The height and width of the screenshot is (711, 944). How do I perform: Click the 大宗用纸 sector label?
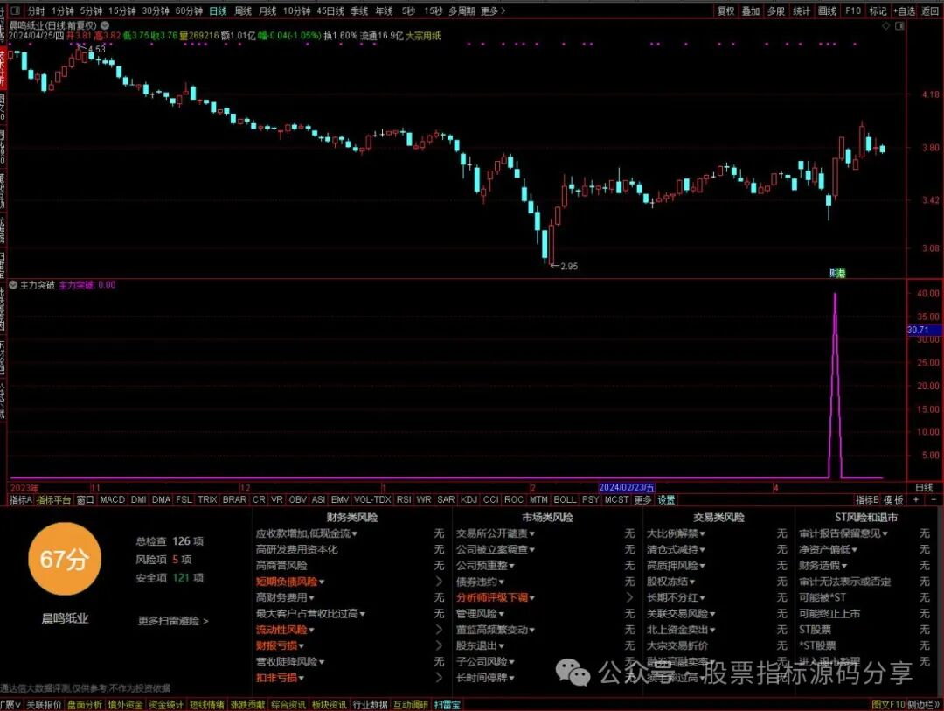coord(423,36)
